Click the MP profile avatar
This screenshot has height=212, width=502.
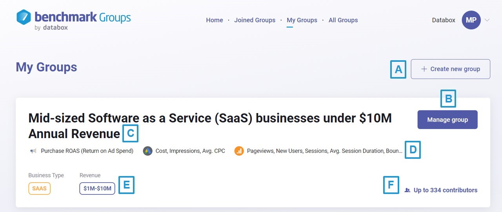(471, 20)
